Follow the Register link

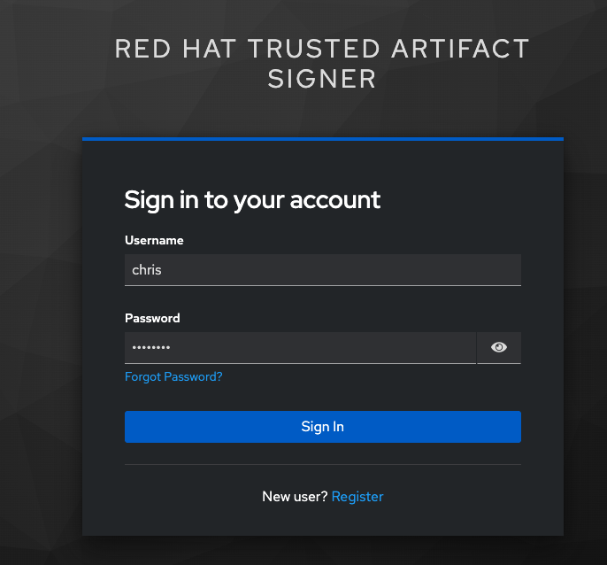tap(357, 497)
